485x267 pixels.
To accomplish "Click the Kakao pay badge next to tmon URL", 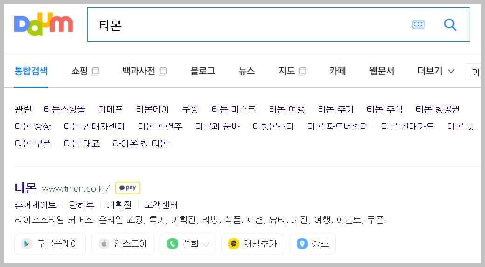I will (x=128, y=187).
